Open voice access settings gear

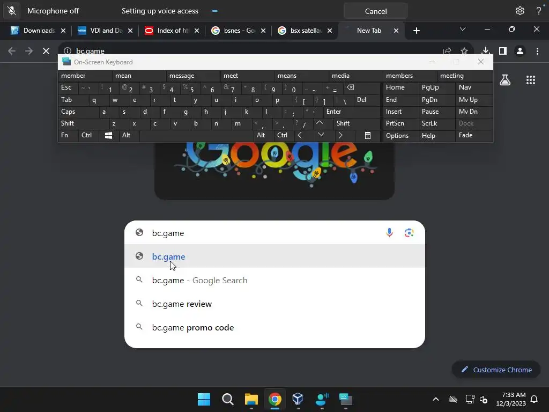point(520,11)
